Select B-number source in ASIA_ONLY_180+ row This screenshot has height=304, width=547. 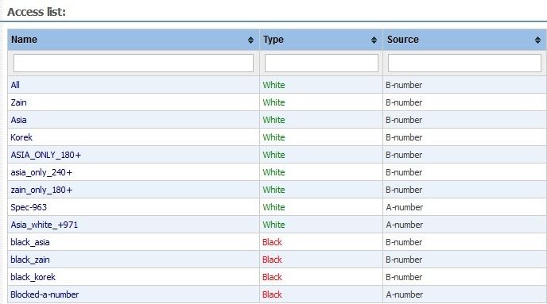tap(404, 155)
